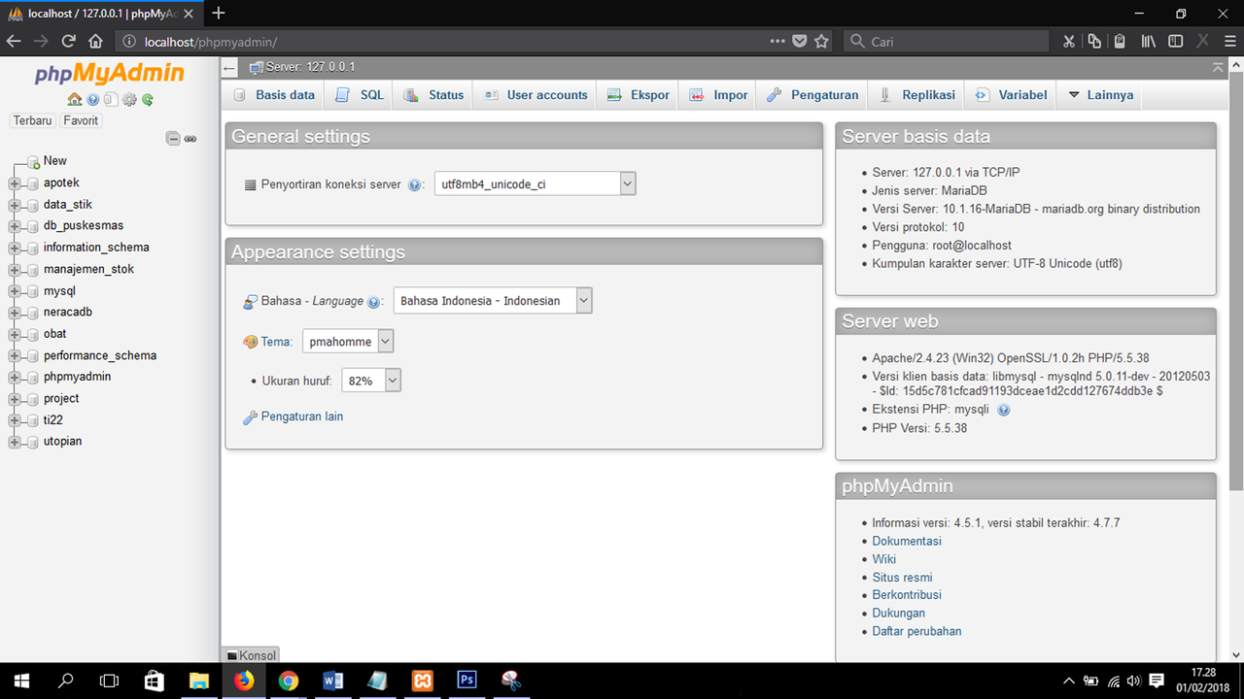Go to the Firefox home page icon

click(x=95, y=41)
